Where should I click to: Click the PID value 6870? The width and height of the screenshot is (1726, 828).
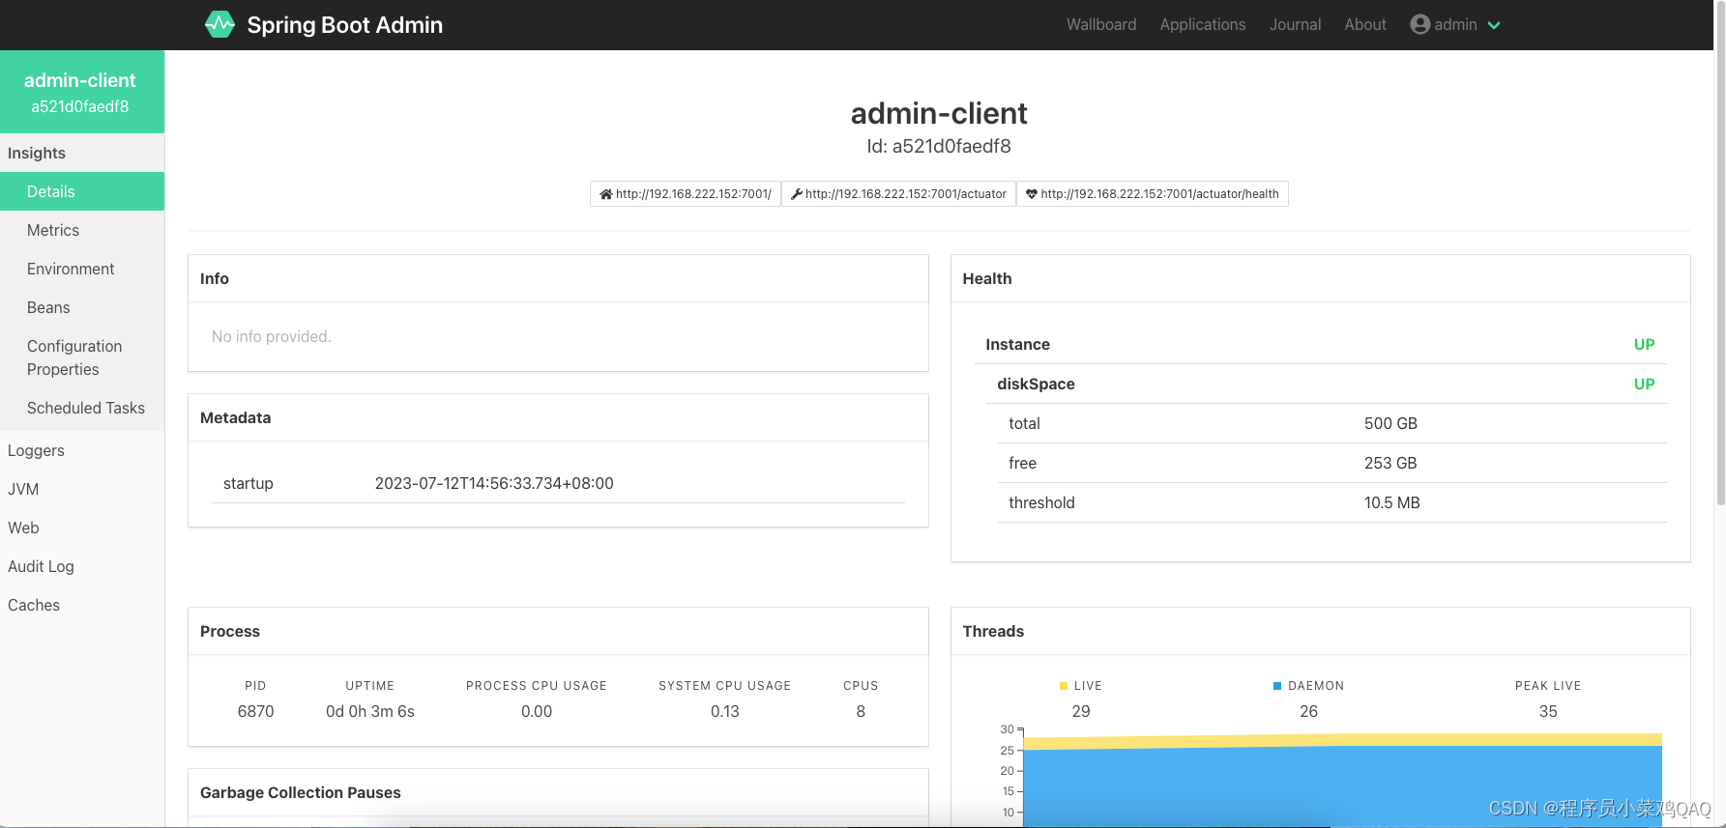tap(255, 711)
